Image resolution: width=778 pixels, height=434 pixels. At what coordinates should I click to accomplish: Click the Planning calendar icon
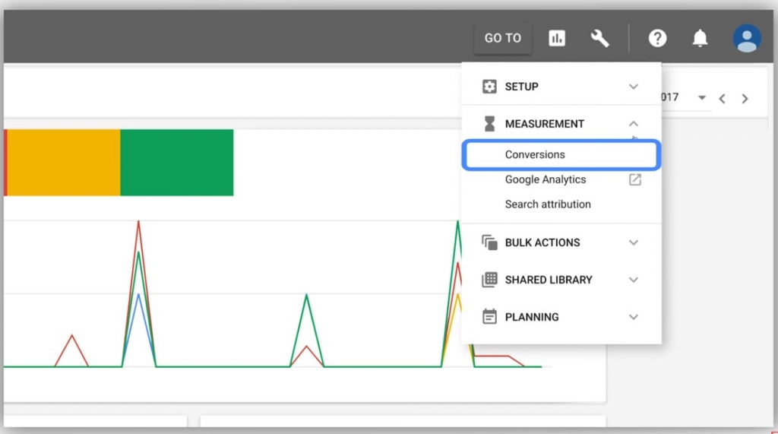pos(489,316)
